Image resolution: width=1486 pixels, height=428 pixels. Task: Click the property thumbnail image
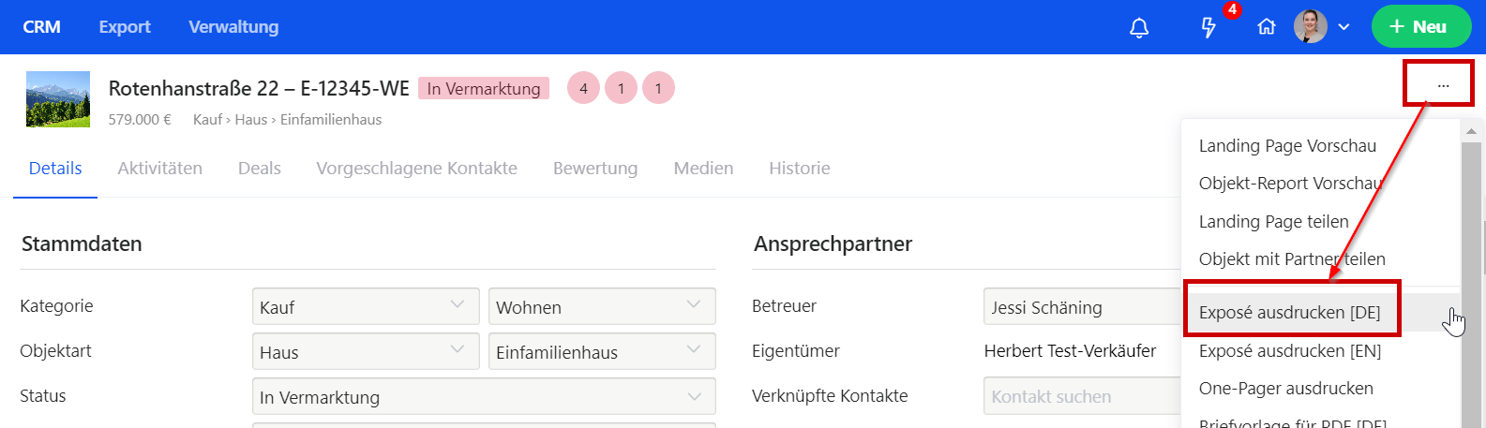tap(58, 99)
